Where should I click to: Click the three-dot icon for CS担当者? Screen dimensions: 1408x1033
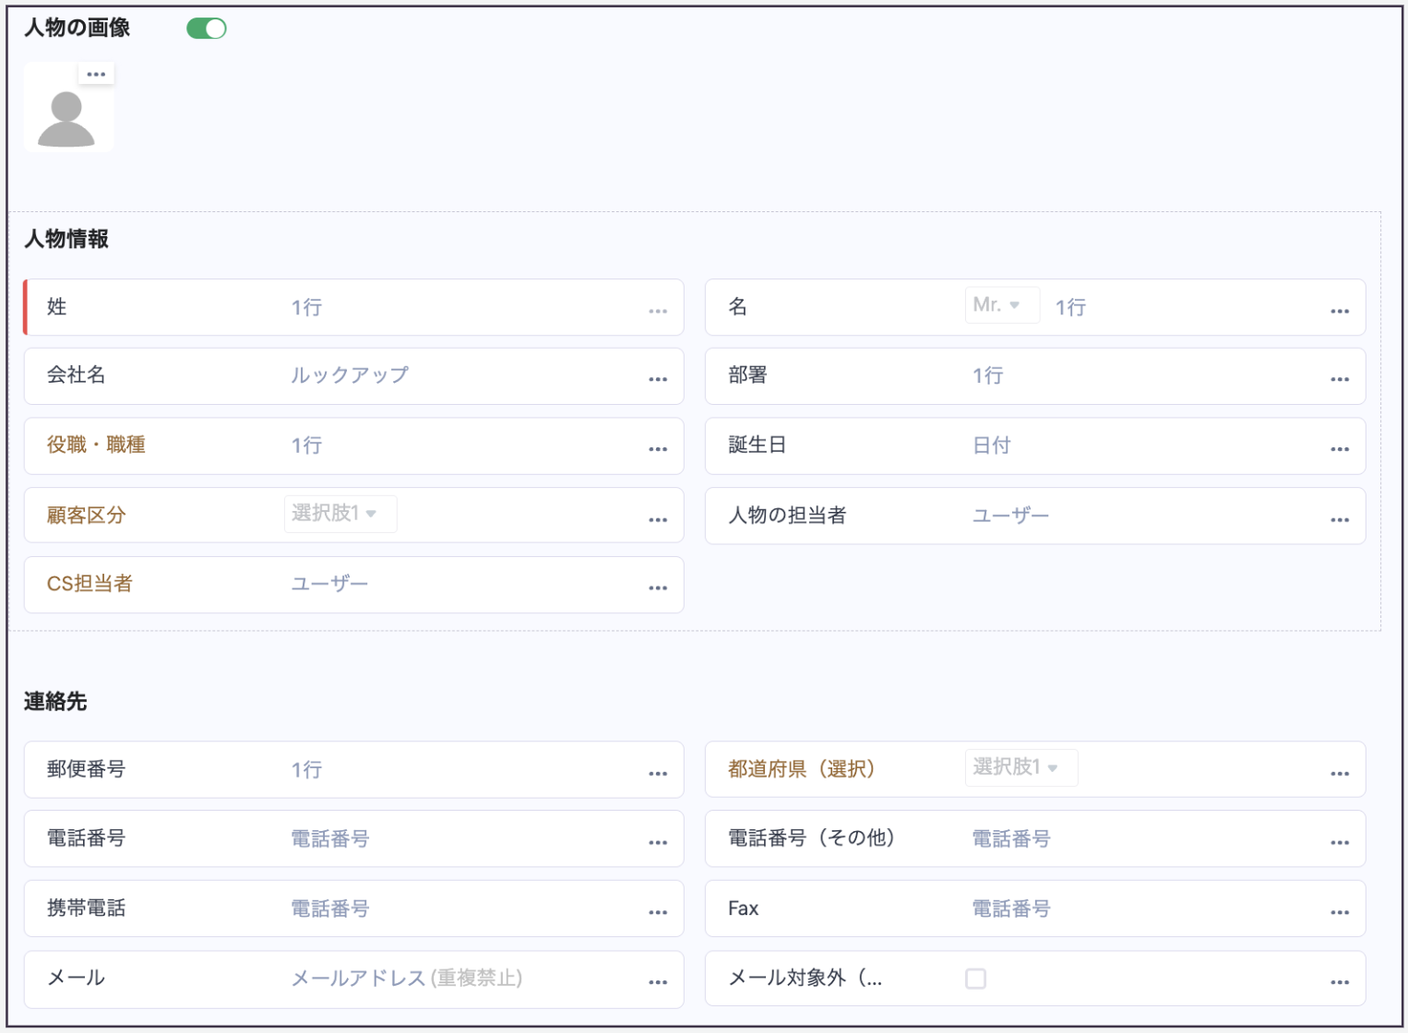658,588
